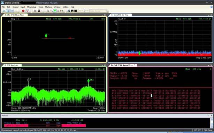Close trace A Meas Time panel
Viewport: 214px width, 133px height.
(x=105, y=15)
